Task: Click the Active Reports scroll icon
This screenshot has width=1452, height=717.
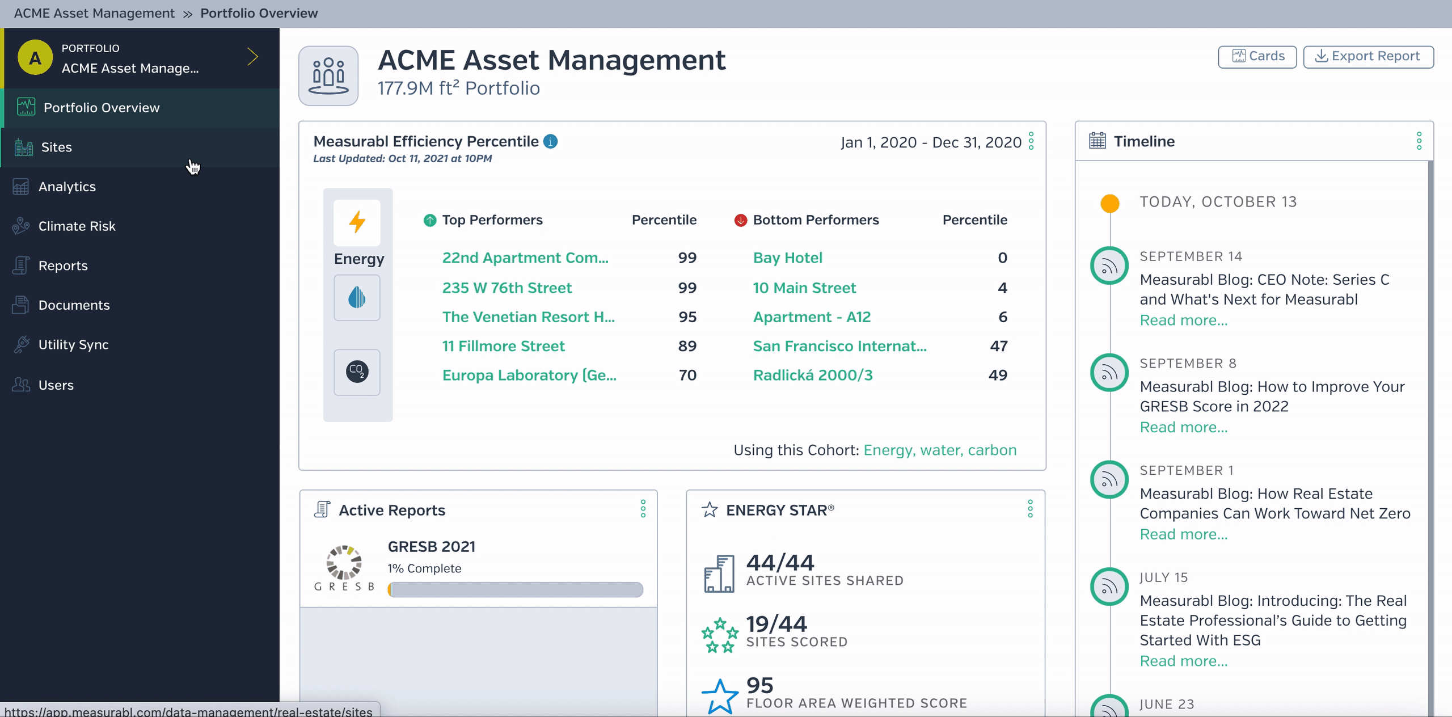Action: click(322, 509)
